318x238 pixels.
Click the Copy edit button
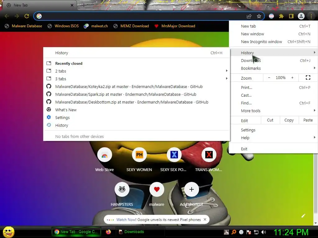click(289, 120)
